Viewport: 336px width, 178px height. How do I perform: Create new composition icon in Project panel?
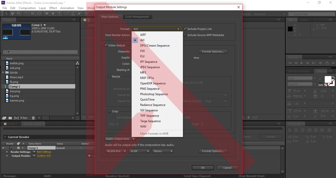tap(16, 118)
